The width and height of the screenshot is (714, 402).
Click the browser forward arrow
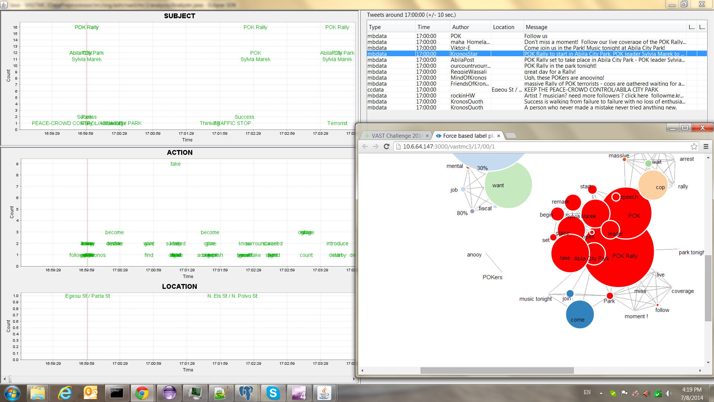point(376,147)
